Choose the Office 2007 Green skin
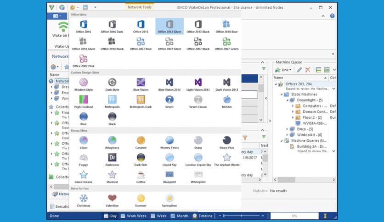 click(226, 44)
